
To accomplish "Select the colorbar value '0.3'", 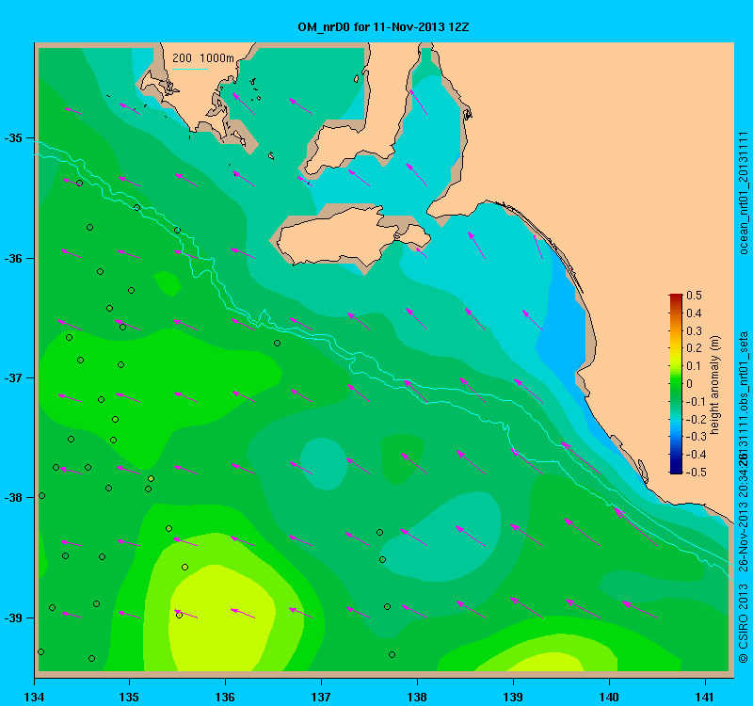I will (694, 331).
